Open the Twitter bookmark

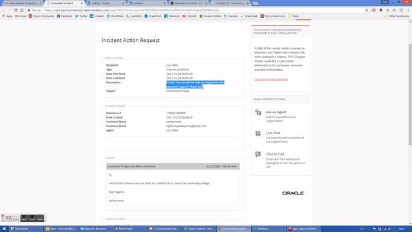[81, 16]
